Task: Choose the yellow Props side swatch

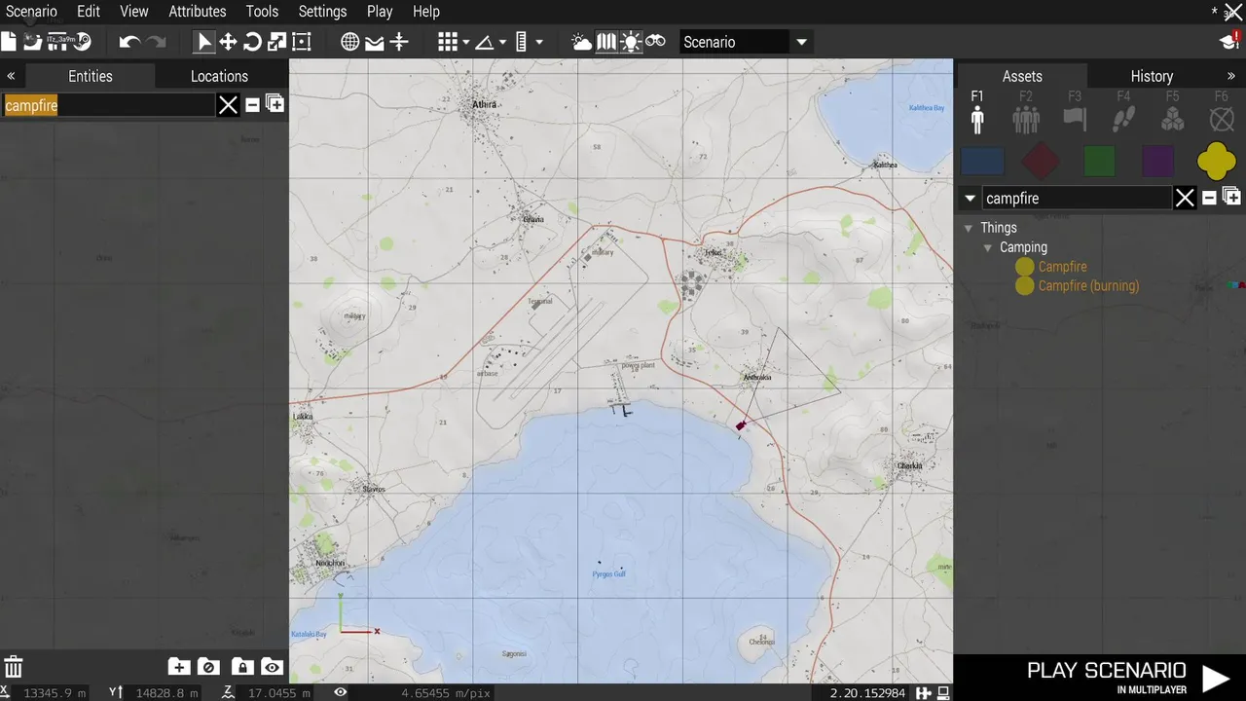Action: [x=1217, y=161]
